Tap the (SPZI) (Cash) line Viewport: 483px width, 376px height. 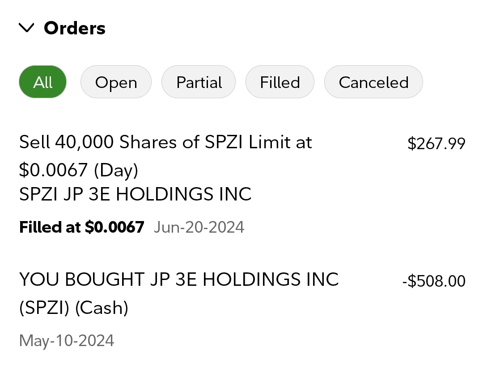pos(74,308)
